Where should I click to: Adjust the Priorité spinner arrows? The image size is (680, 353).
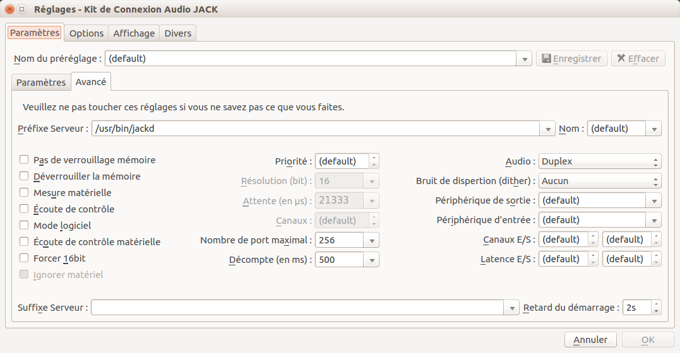coord(374,161)
